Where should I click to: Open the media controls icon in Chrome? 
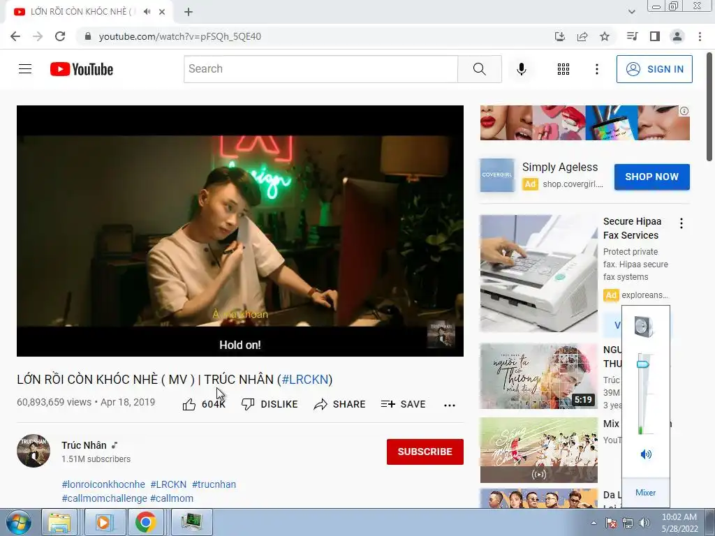click(632, 36)
